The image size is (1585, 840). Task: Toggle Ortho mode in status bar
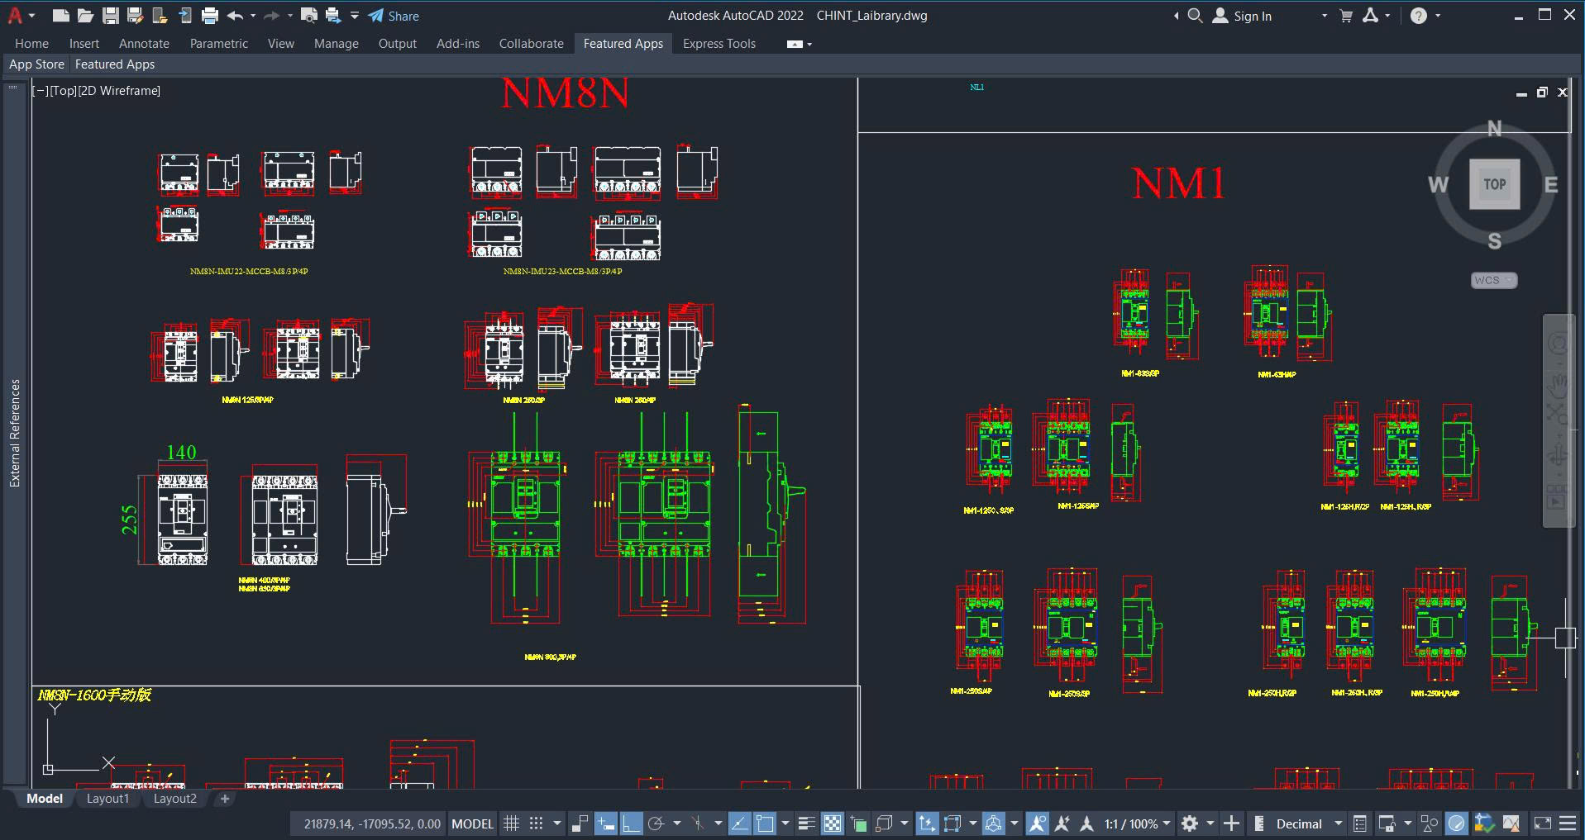pyautogui.click(x=631, y=823)
